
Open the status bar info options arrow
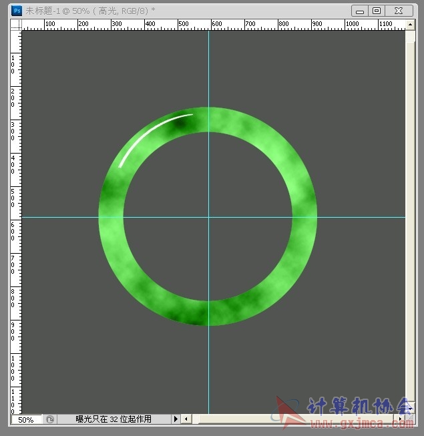176,419
